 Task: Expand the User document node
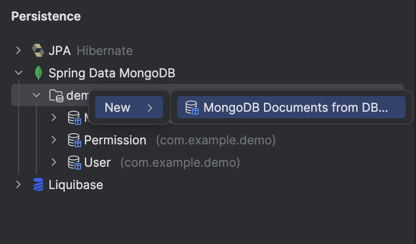click(x=54, y=162)
